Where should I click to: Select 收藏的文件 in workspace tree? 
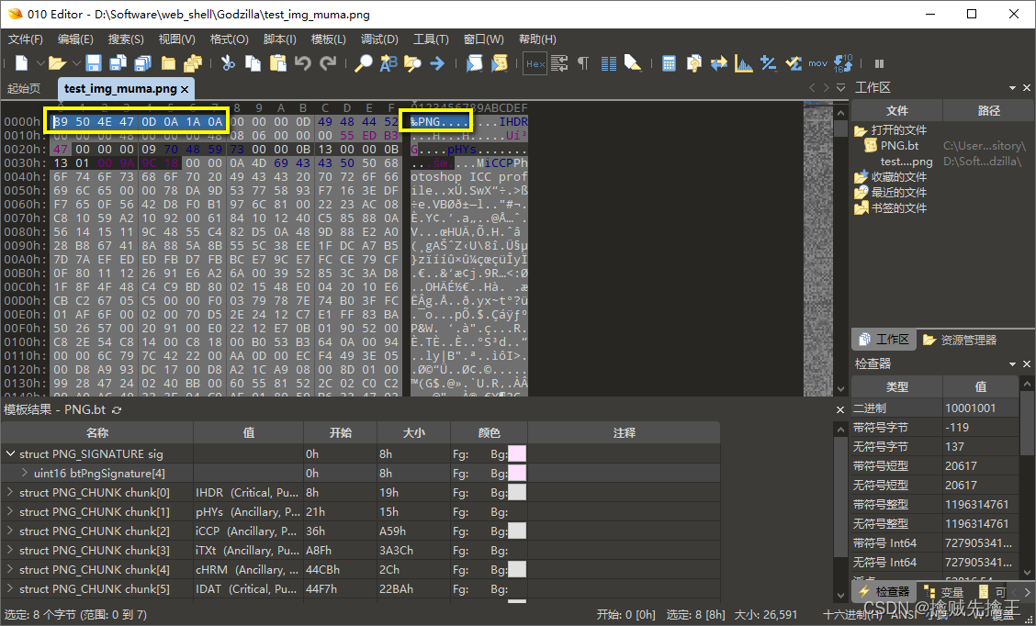tap(898, 177)
